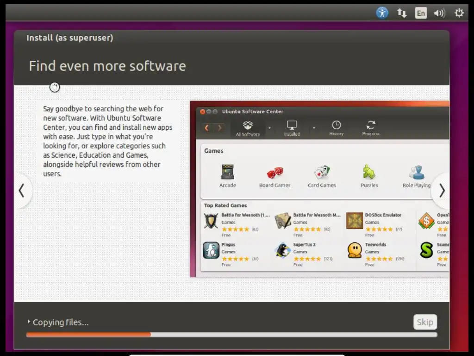Click the Top Rated Games heading

coord(225,205)
